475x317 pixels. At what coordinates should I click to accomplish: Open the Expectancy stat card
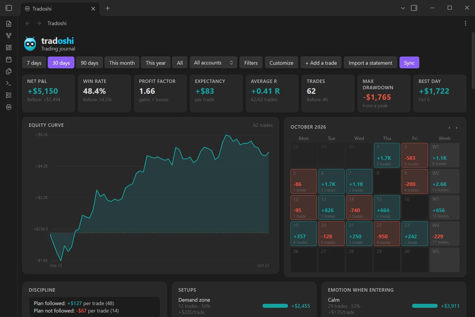[x=216, y=94]
